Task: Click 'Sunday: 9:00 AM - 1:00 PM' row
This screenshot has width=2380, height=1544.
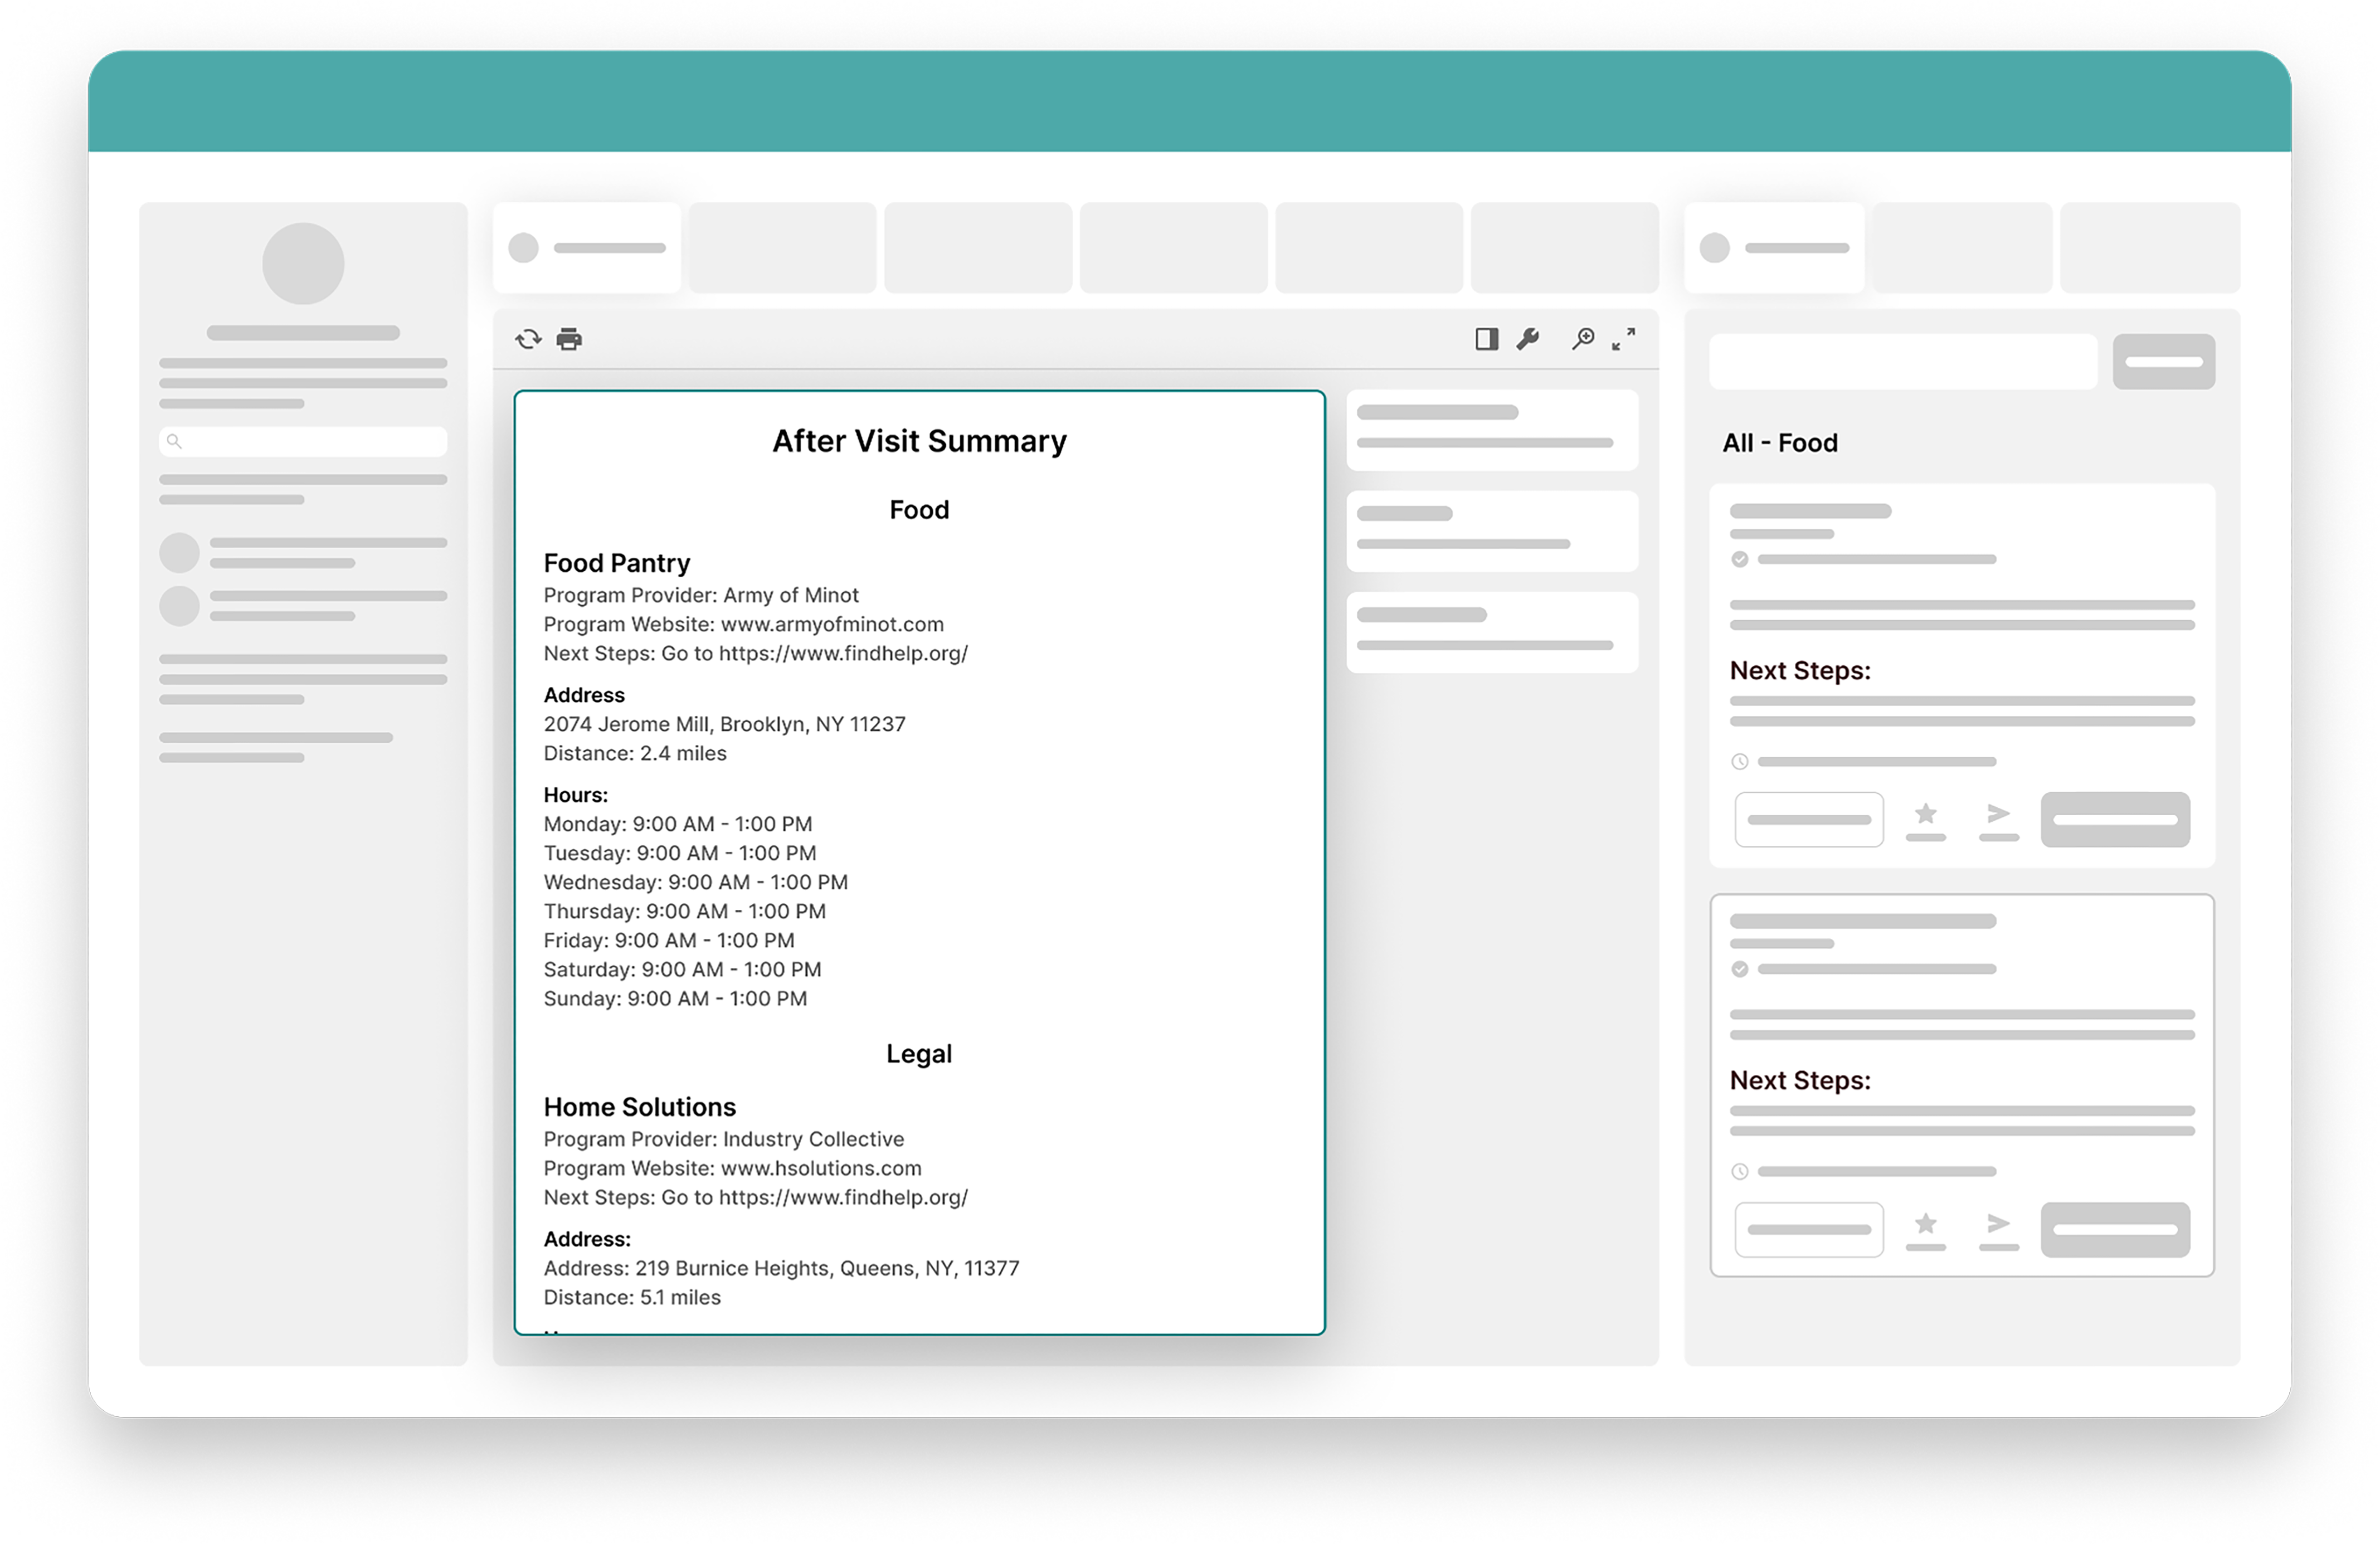Action: 675,998
